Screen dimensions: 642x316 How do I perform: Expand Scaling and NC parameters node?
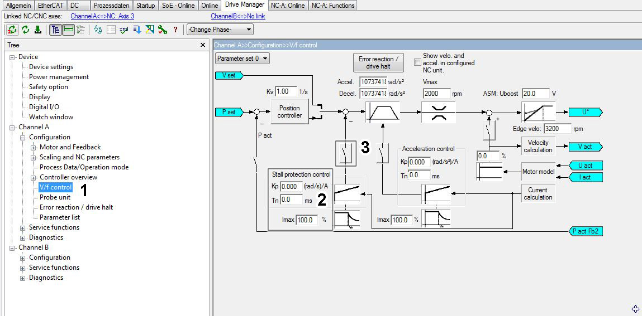click(x=34, y=158)
